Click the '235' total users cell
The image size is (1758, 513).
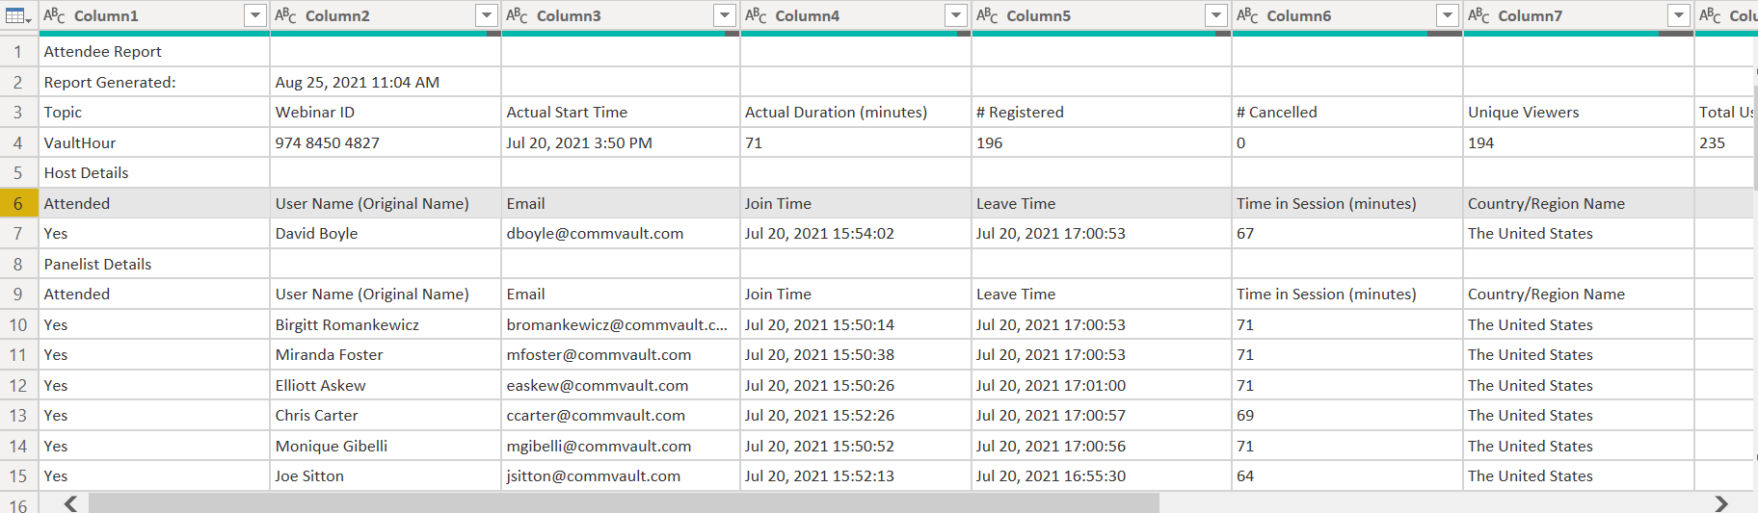[x=1725, y=142]
